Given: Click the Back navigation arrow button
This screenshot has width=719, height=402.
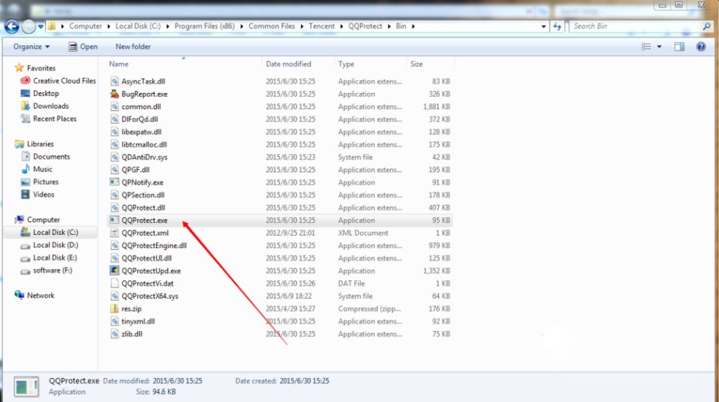Looking at the screenshot, I should tap(11, 26).
